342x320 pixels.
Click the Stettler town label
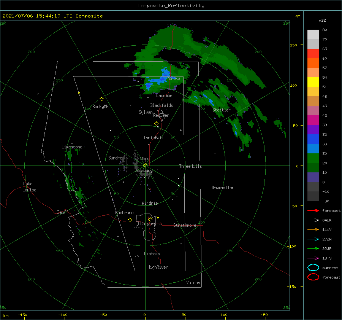pyautogui.click(x=222, y=110)
